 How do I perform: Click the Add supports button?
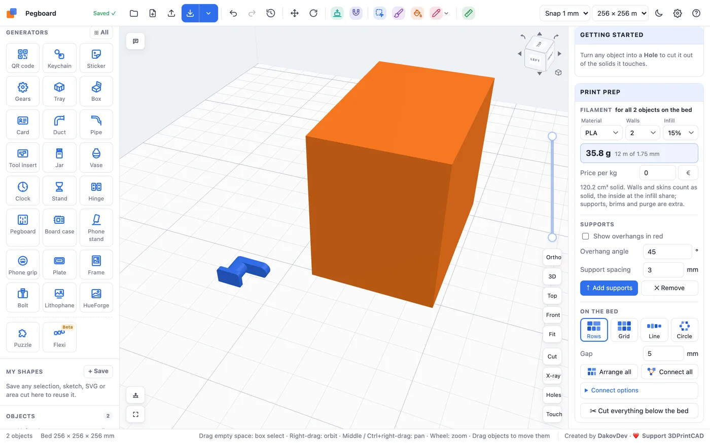[609, 288]
